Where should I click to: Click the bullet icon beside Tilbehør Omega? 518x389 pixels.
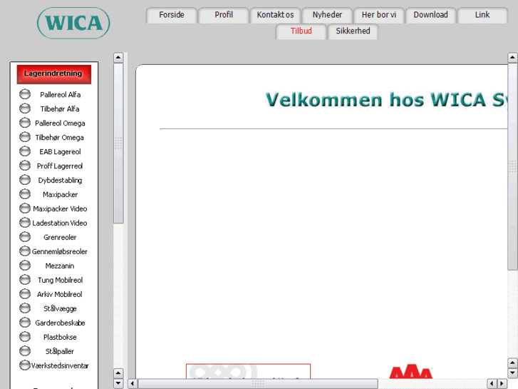click(25, 137)
